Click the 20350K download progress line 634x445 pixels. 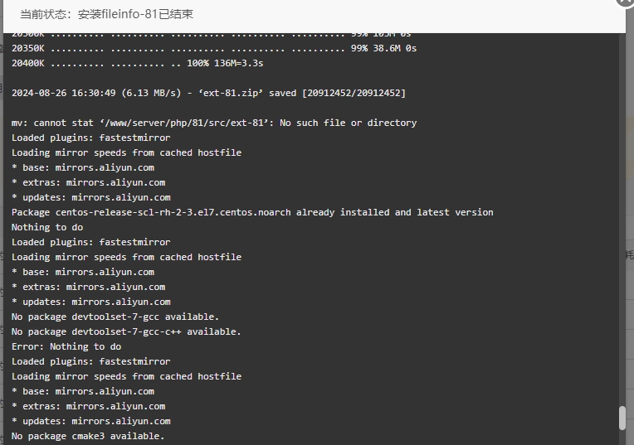[x=214, y=48]
